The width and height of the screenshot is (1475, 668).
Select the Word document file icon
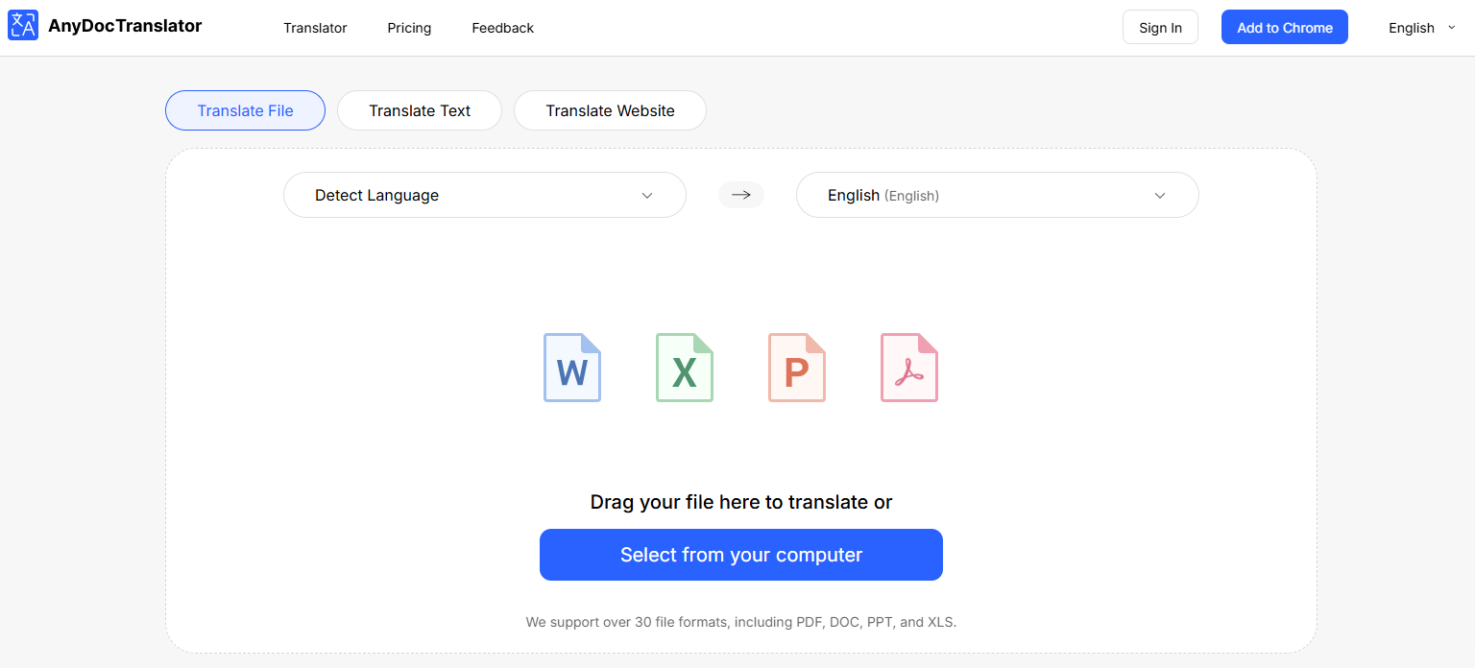pyautogui.click(x=571, y=367)
